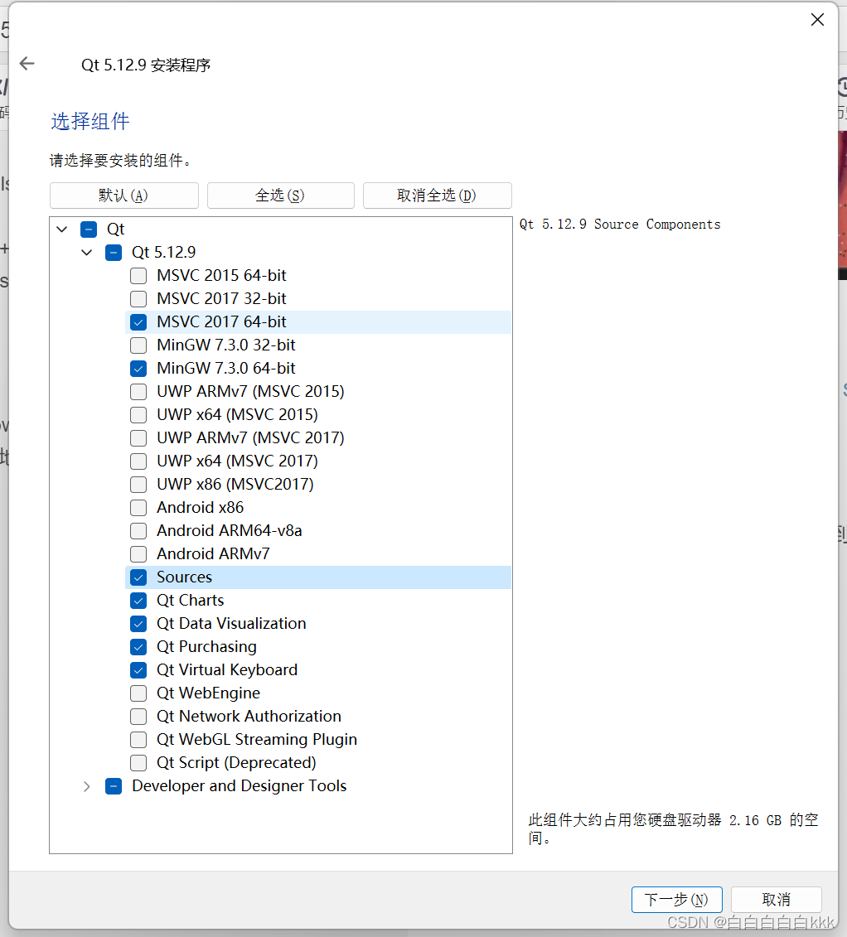Screen dimensions: 847x937
Task: Click the 全选(S) select all button
Action: click(280, 196)
